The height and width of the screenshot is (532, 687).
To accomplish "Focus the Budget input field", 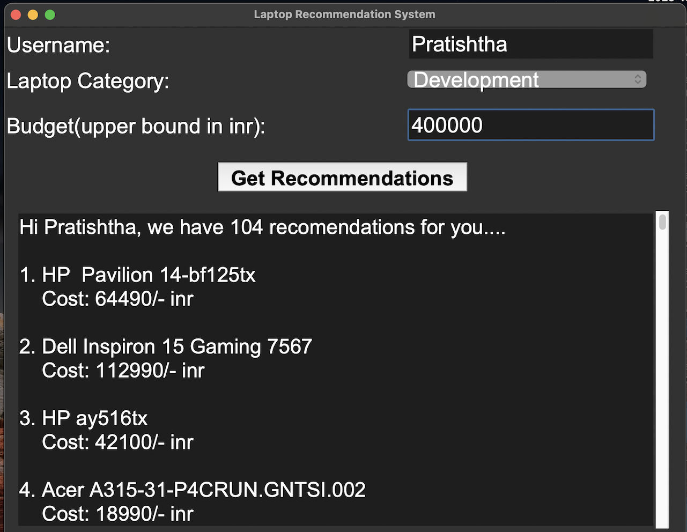I will pos(531,125).
